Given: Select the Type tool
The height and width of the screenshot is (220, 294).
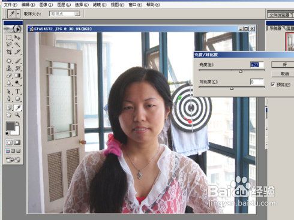Looking at the screenshot, I should [x=17, y=92].
